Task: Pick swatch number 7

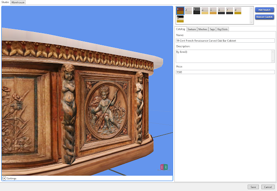Action: [229, 11]
